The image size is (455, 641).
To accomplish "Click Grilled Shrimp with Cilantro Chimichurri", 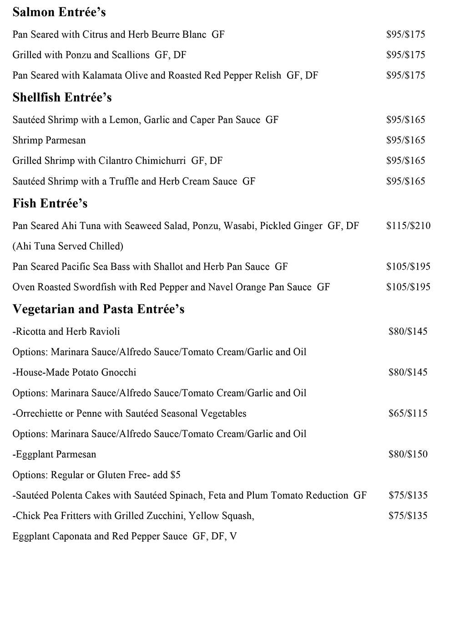I will pyautogui.click(x=117, y=161).
